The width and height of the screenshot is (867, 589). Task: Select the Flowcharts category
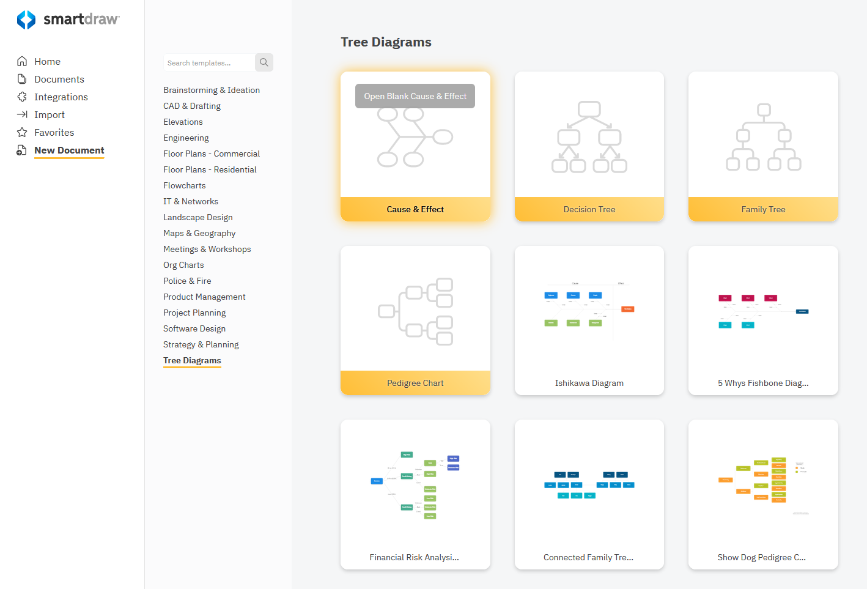tap(184, 185)
